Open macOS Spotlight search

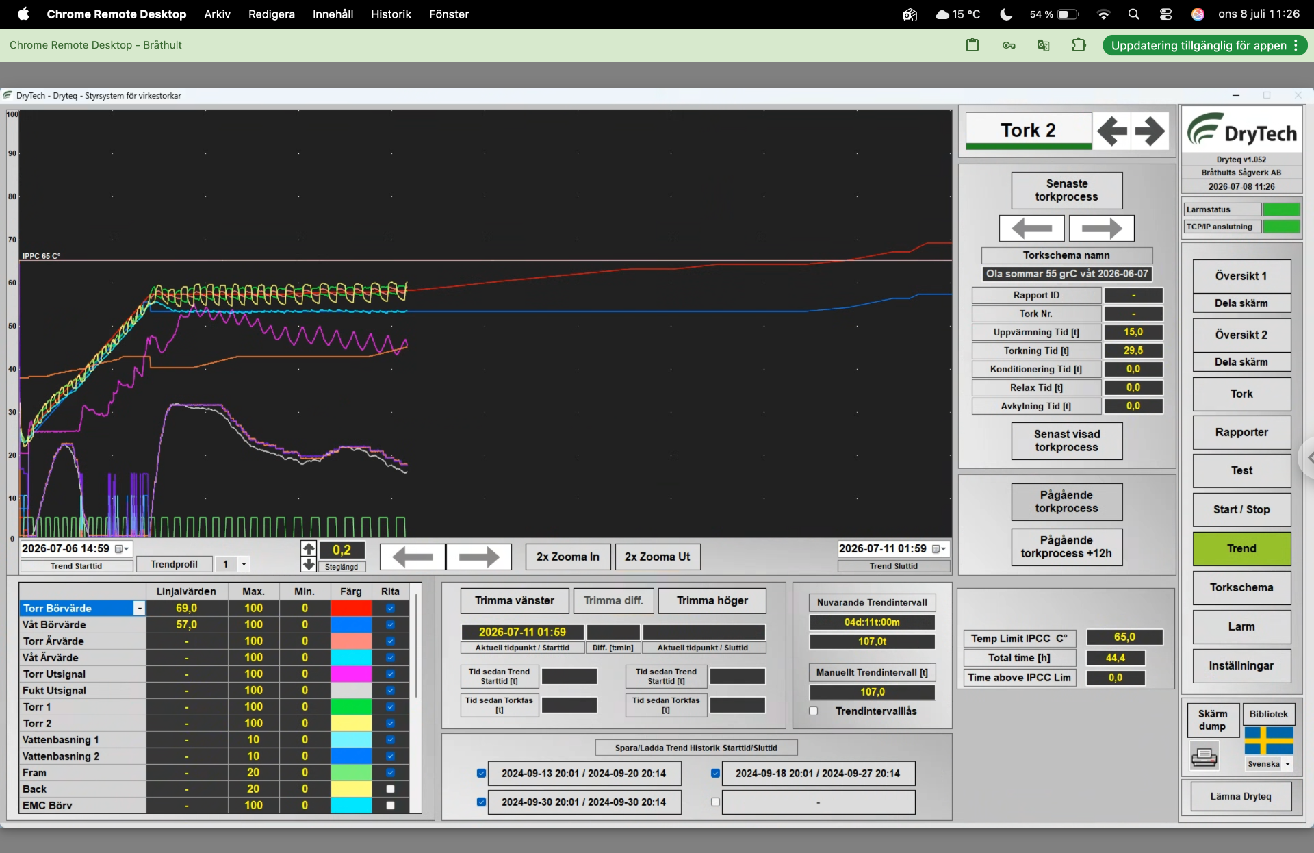(x=1133, y=14)
